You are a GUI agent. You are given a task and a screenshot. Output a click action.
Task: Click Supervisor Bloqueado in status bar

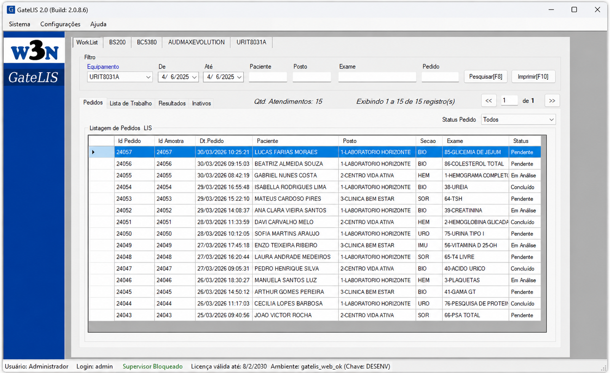click(152, 367)
